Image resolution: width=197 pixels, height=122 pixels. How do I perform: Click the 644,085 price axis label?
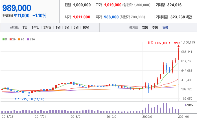tap(187, 71)
